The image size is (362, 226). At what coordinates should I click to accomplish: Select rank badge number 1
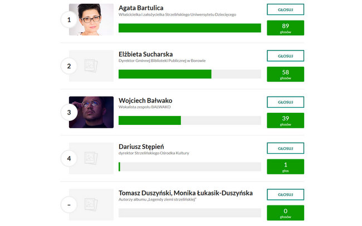pyautogui.click(x=69, y=20)
